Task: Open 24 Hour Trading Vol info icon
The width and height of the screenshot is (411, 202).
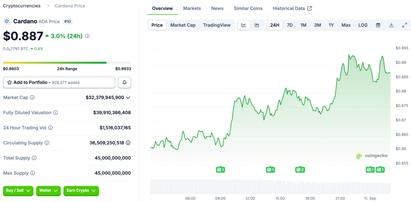Action: (x=51, y=128)
